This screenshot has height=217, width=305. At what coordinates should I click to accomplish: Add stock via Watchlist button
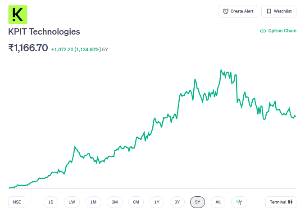click(x=279, y=11)
